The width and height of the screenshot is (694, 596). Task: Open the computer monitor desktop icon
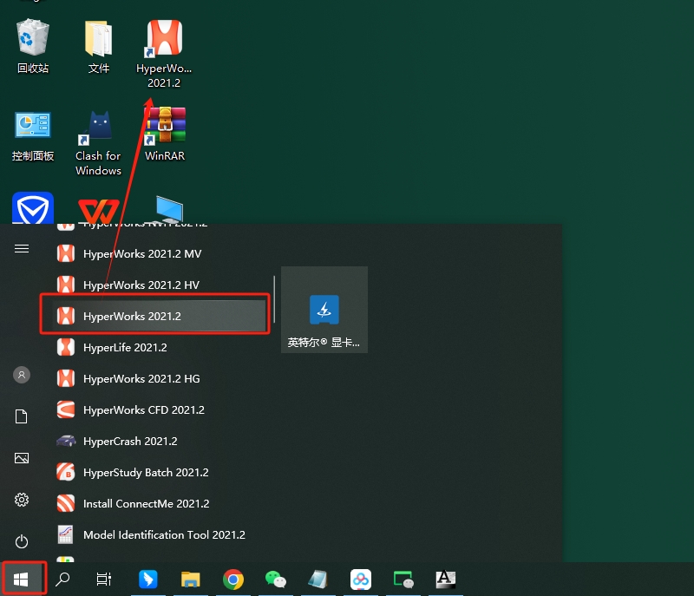click(x=169, y=210)
